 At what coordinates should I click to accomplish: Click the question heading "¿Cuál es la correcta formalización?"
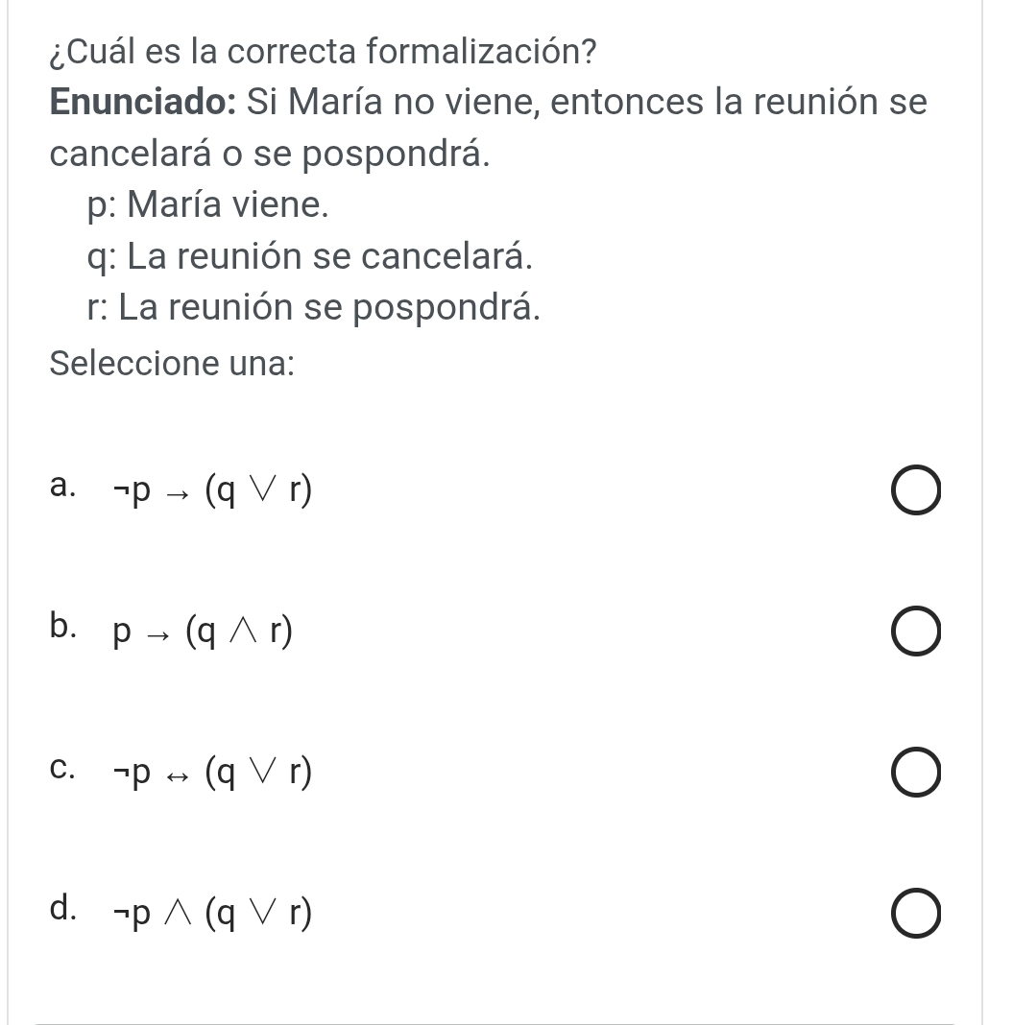(321, 50)
